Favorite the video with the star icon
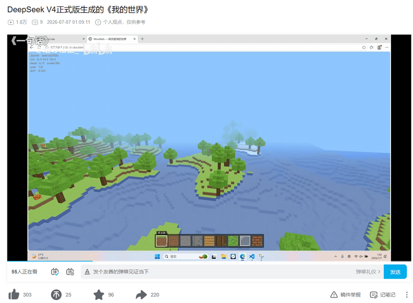This screenshot has width=413, height=303. pos(99,295)
